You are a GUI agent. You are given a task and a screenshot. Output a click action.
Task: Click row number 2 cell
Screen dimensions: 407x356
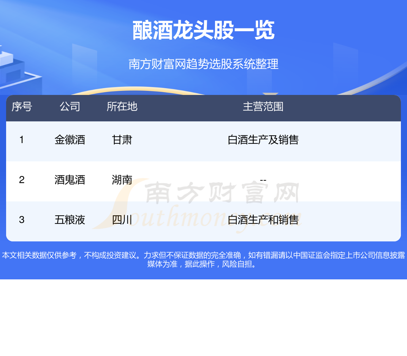22,180
